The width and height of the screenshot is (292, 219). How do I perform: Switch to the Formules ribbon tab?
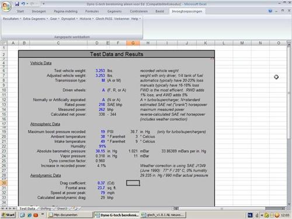[92, 11]
